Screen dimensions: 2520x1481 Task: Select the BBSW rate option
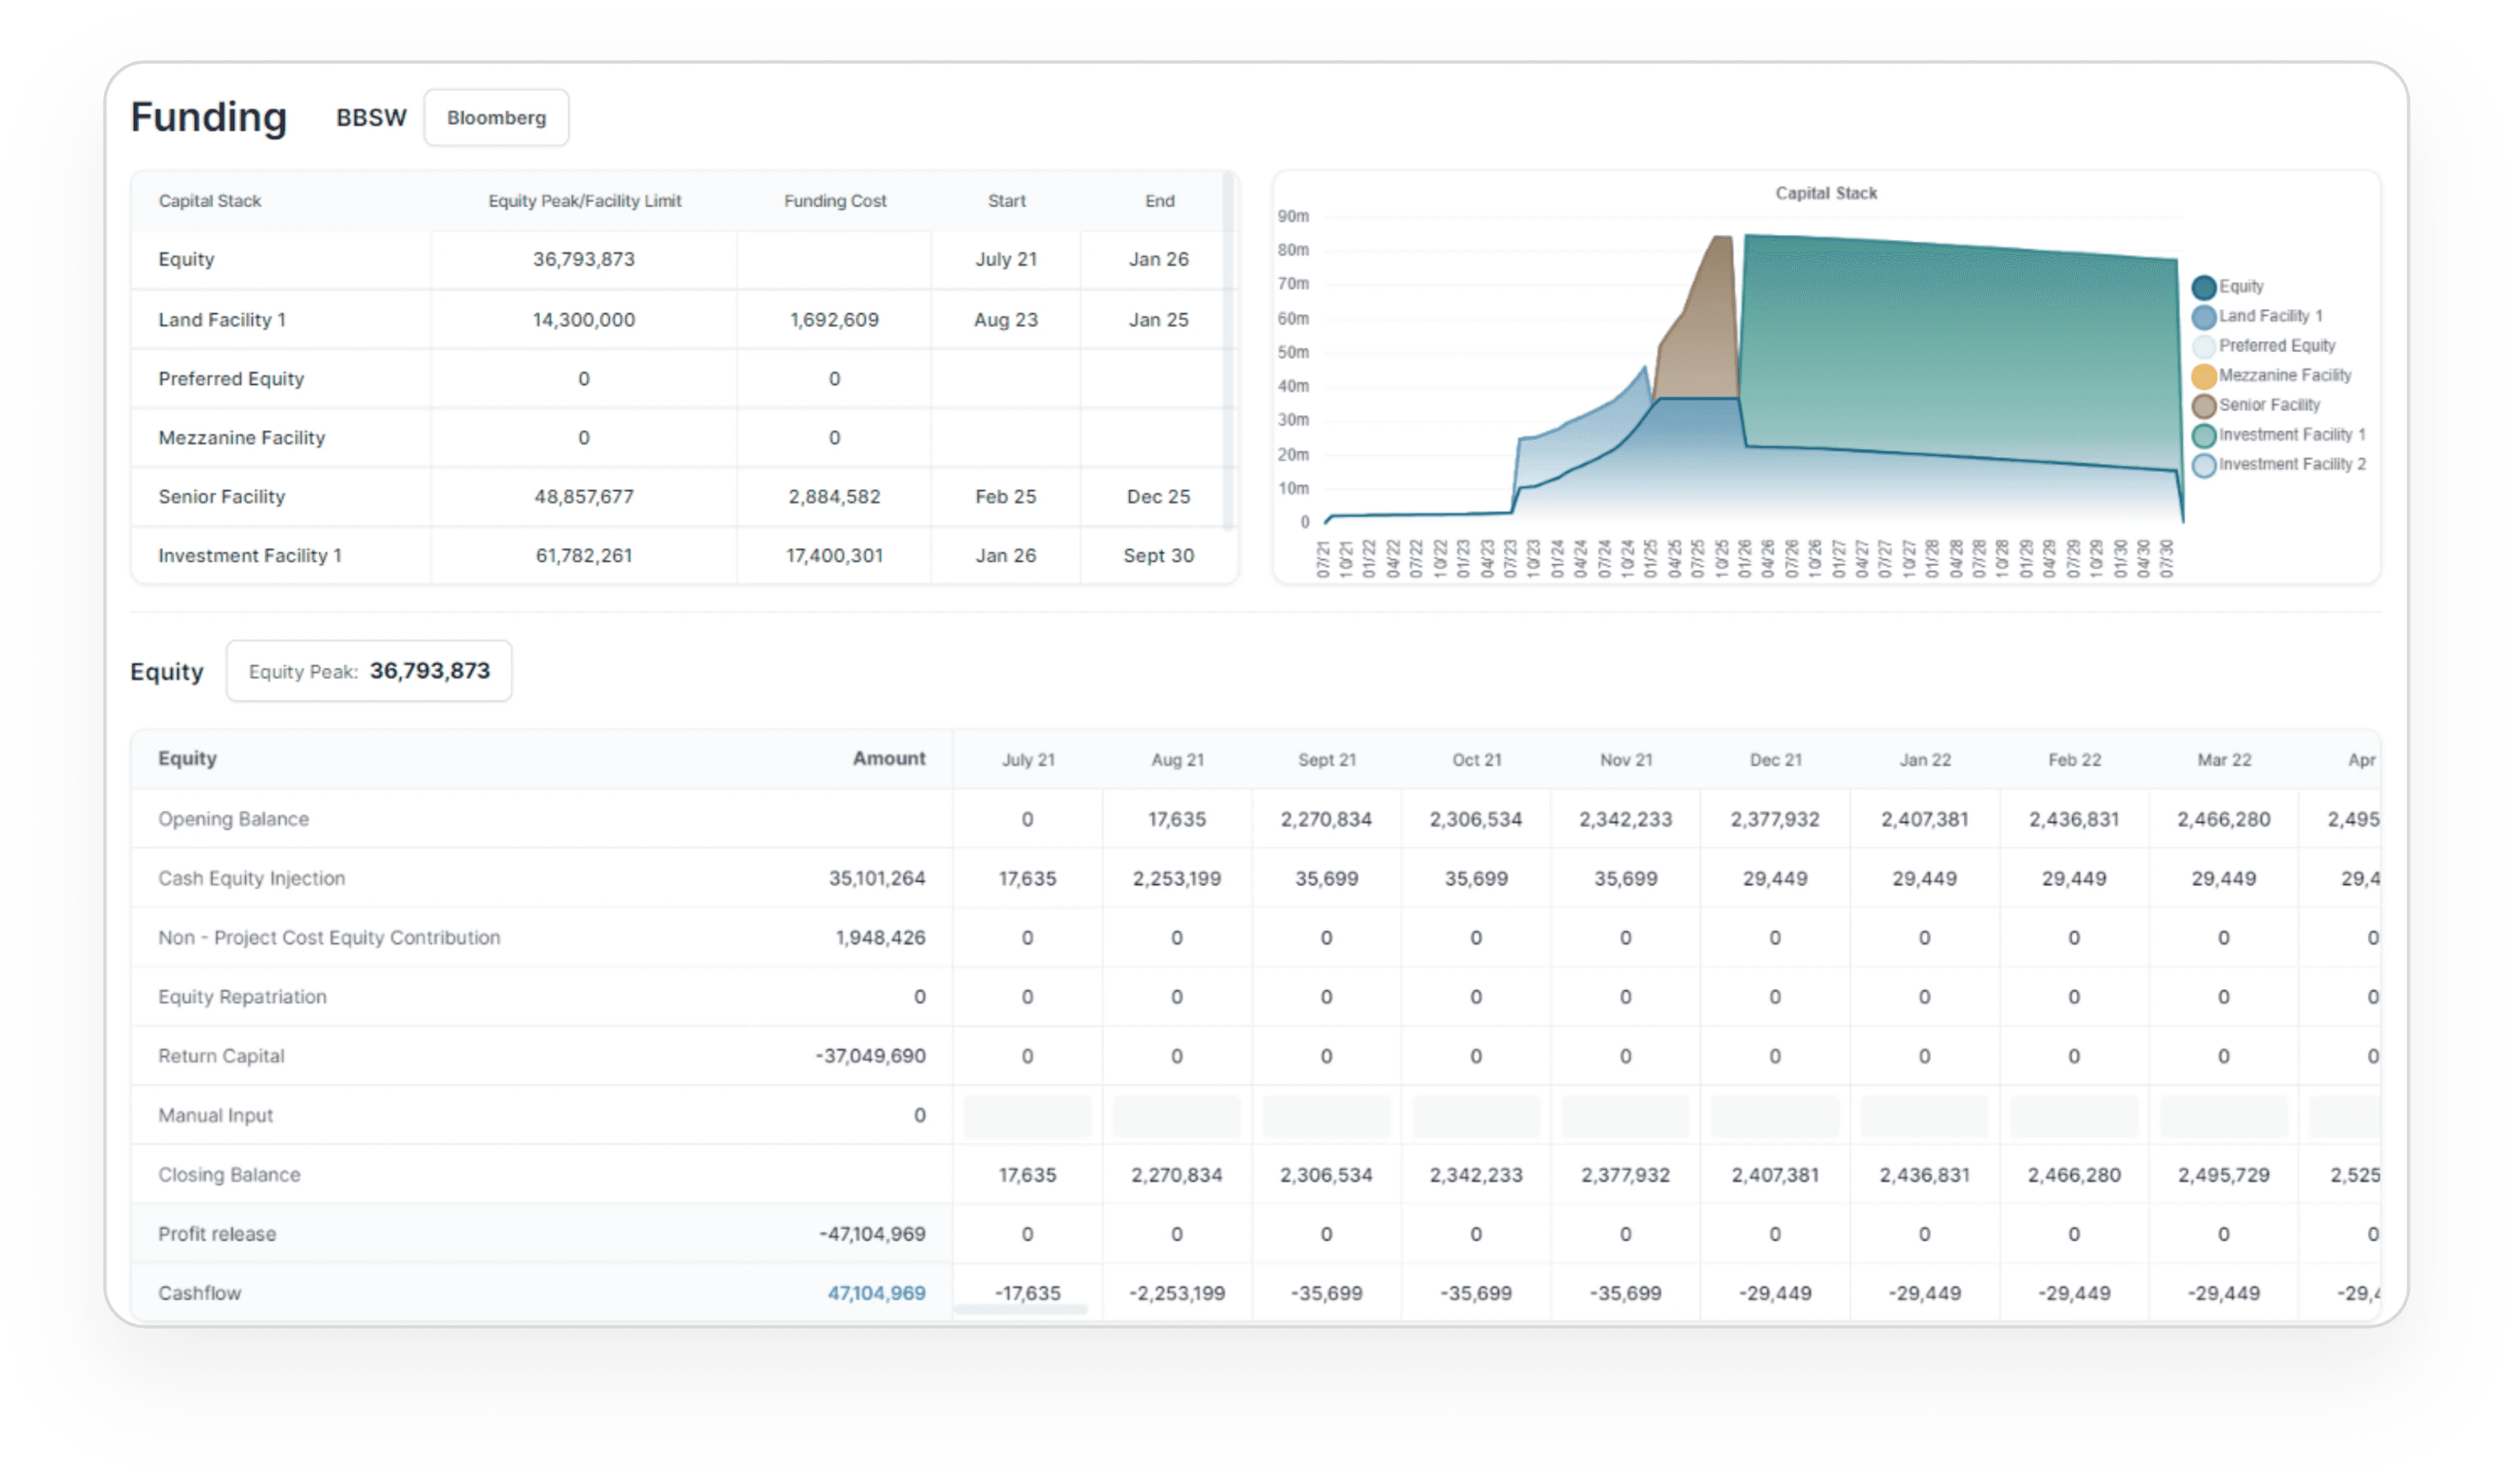(x=371, y=118)
